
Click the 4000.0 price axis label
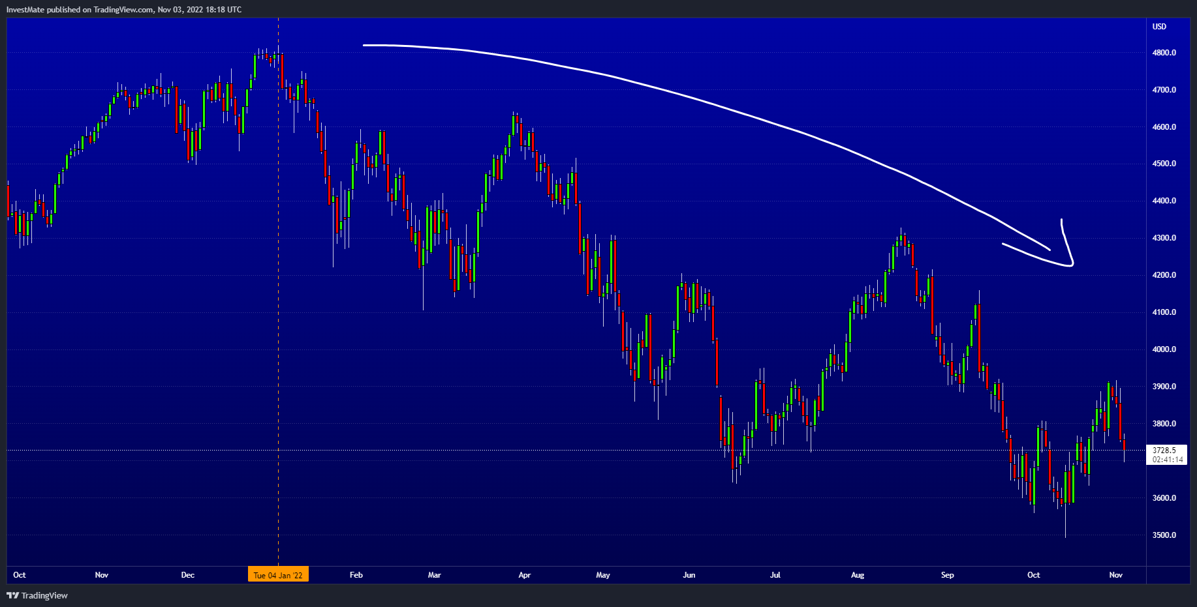(x=1164, y=349)
